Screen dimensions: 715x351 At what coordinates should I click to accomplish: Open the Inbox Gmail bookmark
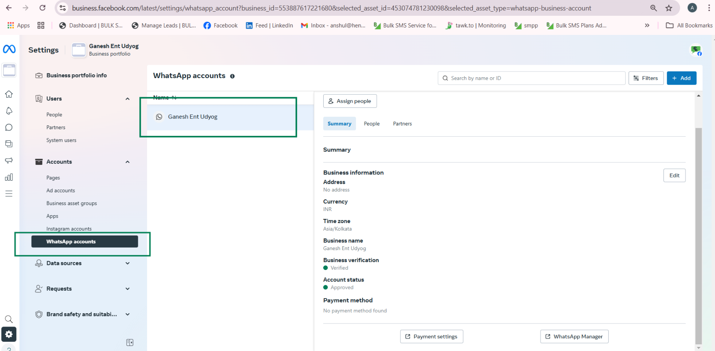333,25
